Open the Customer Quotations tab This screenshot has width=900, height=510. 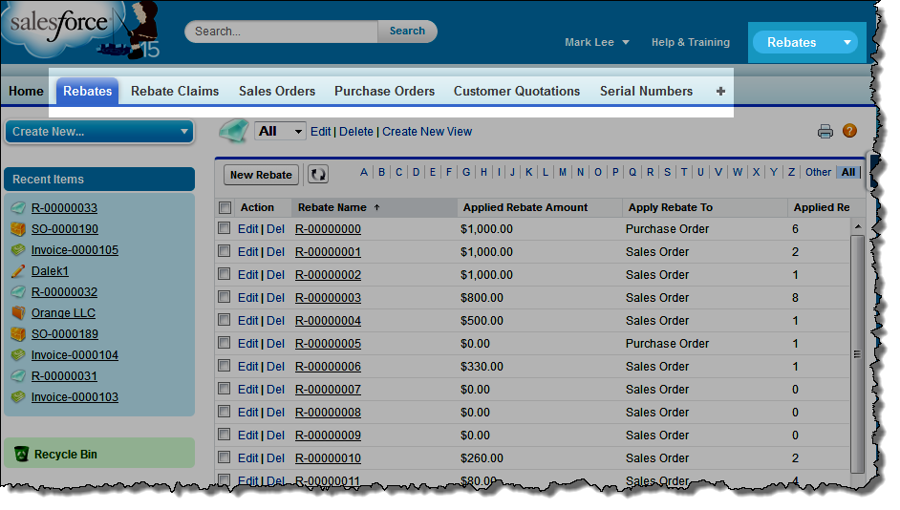click(516, 92)
